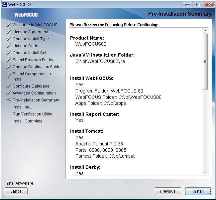Click the Installing... step label
216x200 pixels.
22,107
